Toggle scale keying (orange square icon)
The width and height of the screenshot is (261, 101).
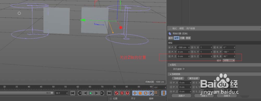pyautogui.click(x=140, y=93)
